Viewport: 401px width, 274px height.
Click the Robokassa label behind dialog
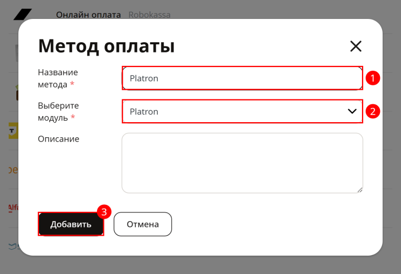coord(150,15)
